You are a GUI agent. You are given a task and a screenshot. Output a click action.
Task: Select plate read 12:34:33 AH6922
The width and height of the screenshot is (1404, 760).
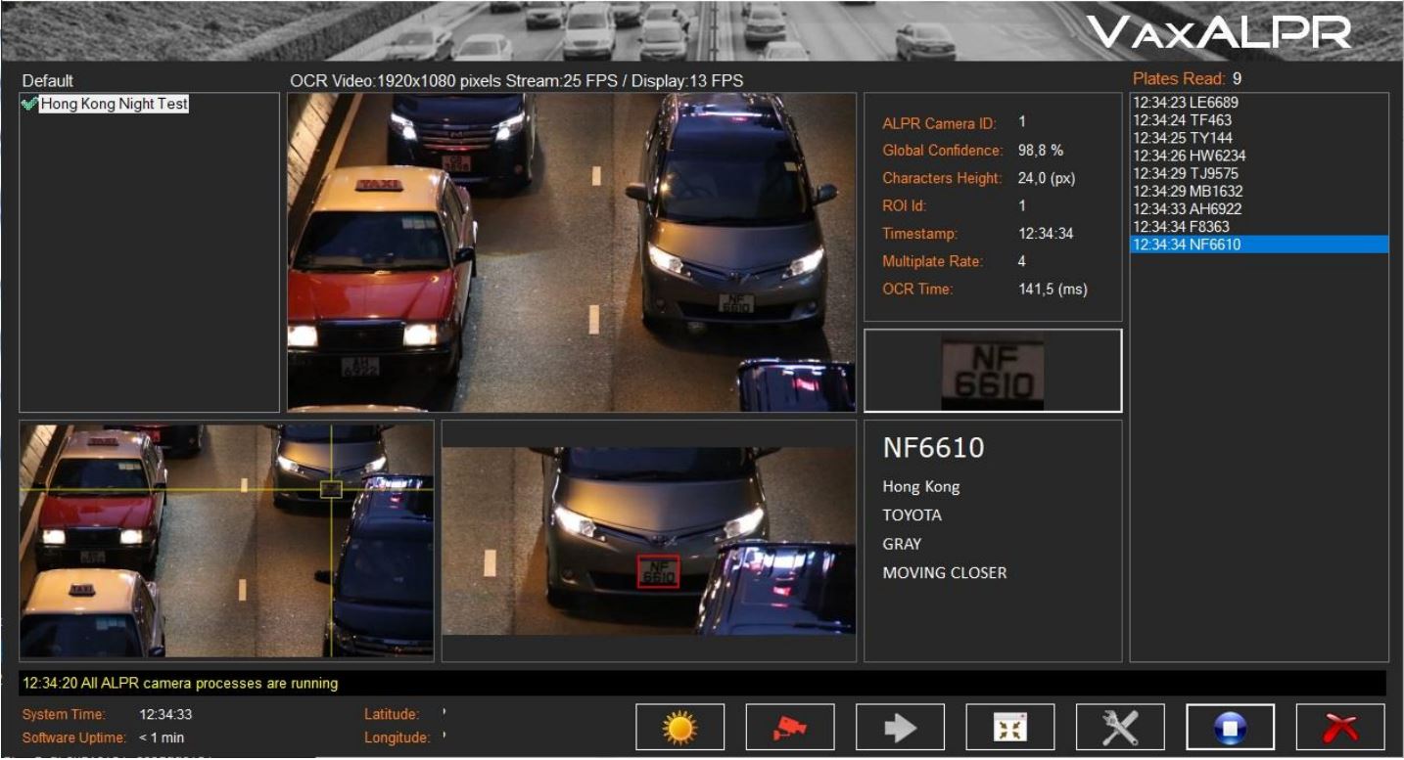coord(1187,208)
